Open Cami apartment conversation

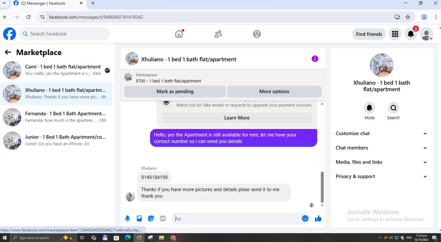point(57,70)
